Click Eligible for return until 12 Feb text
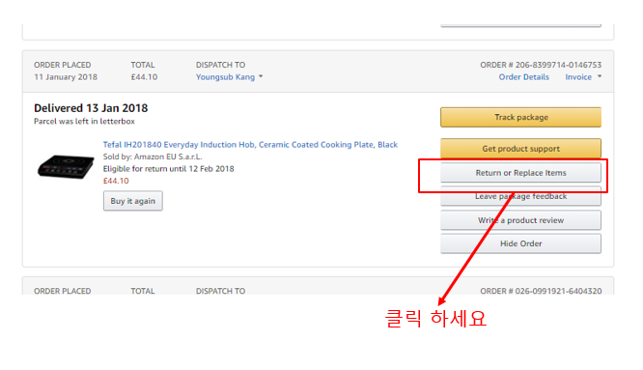The width and height of the screenshot is (643, 370). (169, 169)
